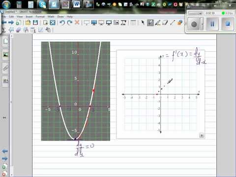This screenshot has width=236, height=177.
Task: Click the Screen Capture camera icon
Action: (116, 23)
